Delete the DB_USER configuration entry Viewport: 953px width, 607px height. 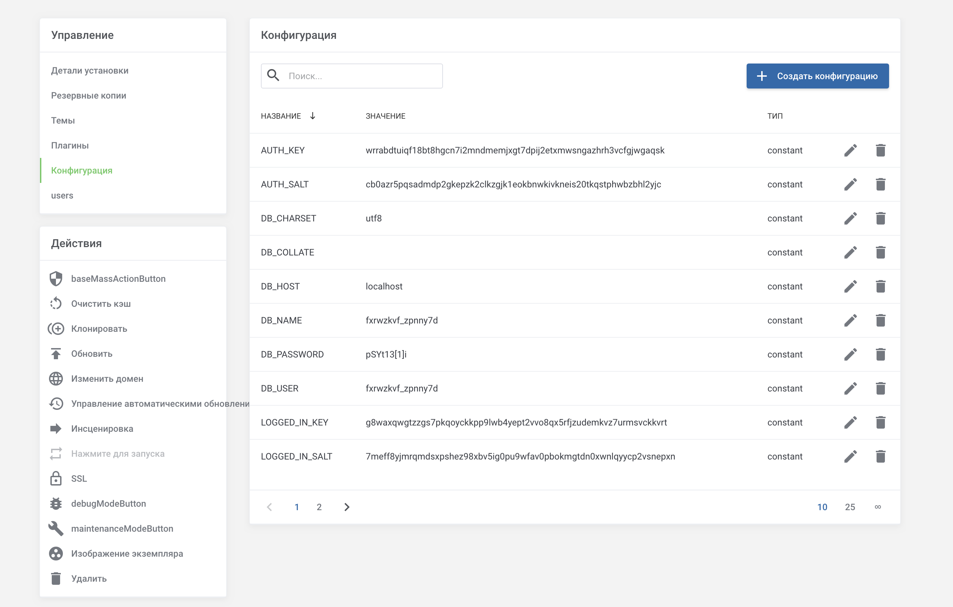tap(880, 388)
